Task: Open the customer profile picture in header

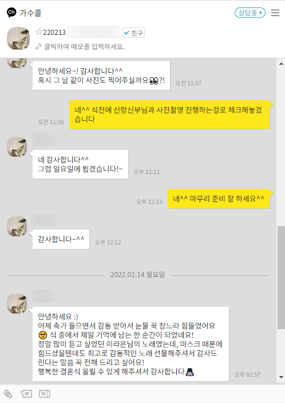Action: [18, 38]
